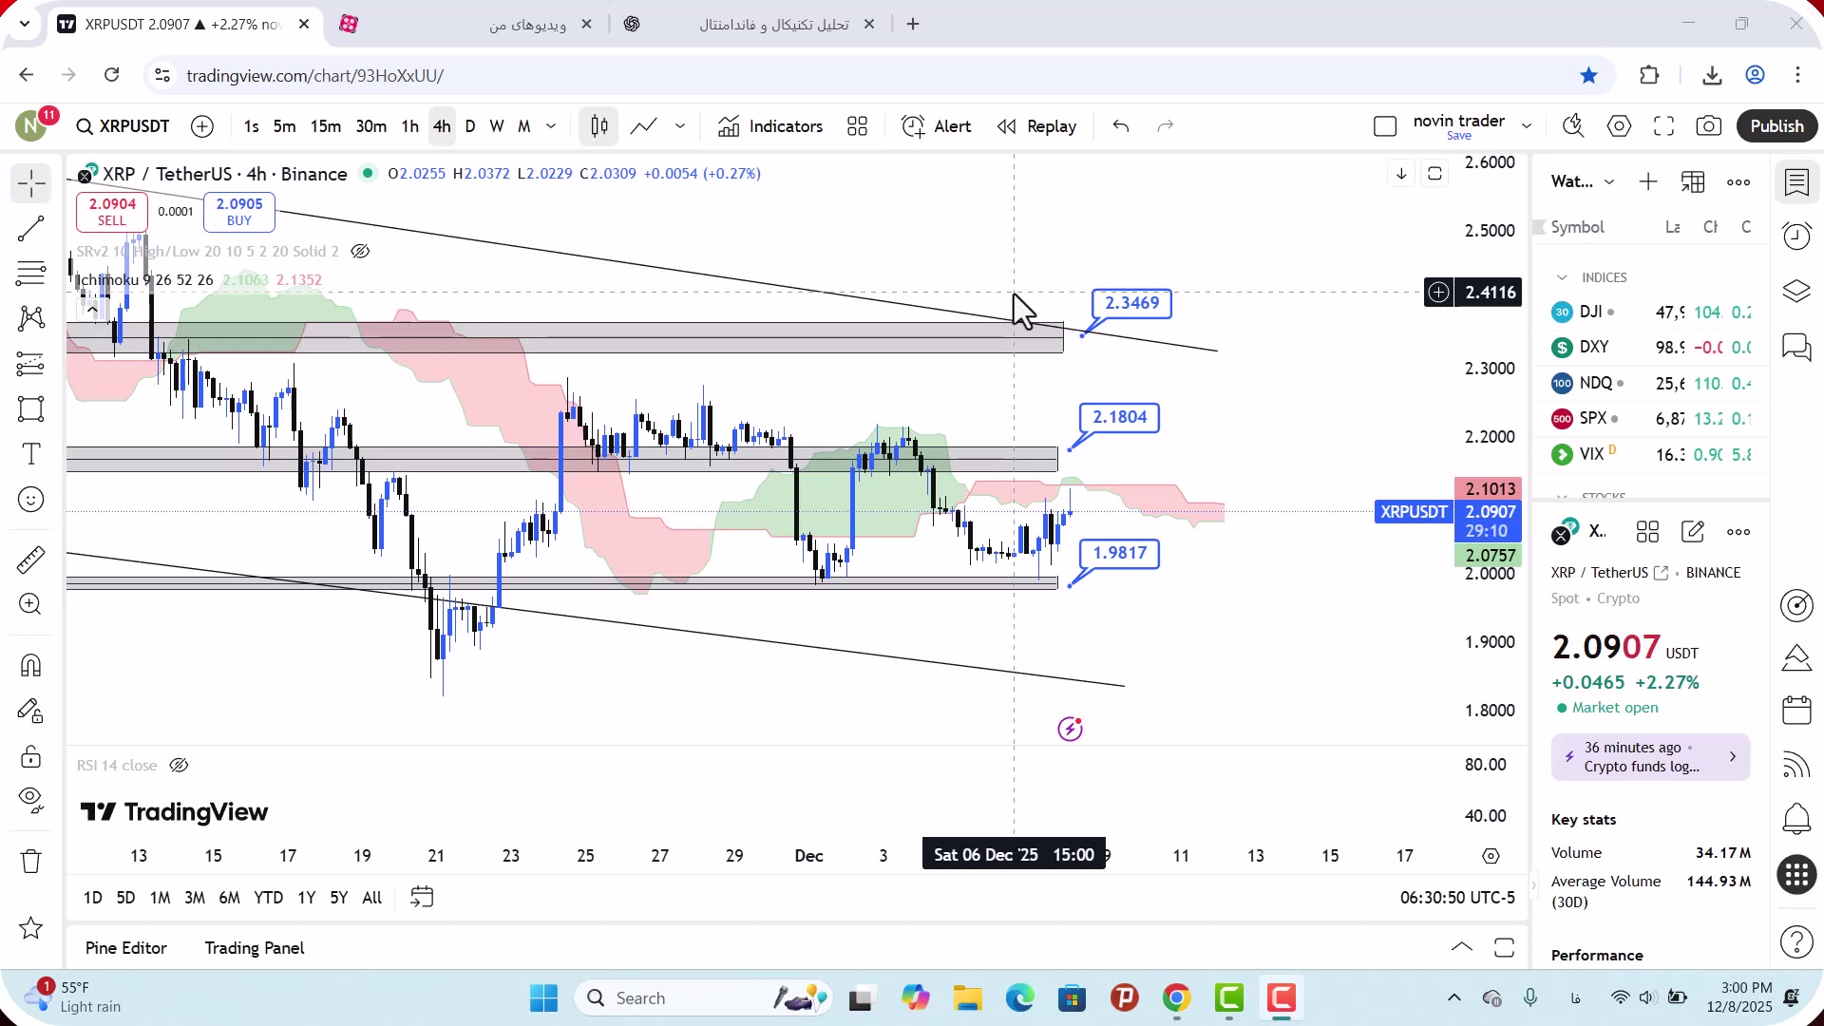The width and height of the screenshot is (1824, 1026).
Task: Open Windows Start menu
Action: (543, 998)
